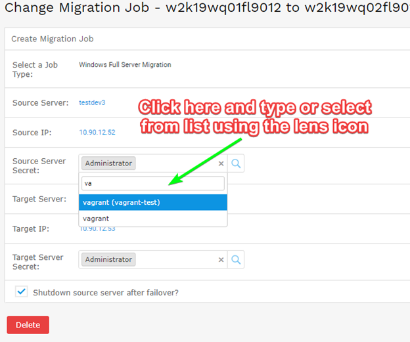This screenshot has height=342, width=410.
Task: Click the lens icon beside Target Server Secret
Action: click(x=237, y=259)
